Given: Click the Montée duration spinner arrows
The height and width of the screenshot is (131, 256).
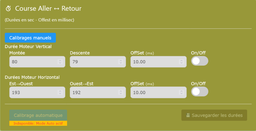Looking at the screenshot, I should pos(60,62).
